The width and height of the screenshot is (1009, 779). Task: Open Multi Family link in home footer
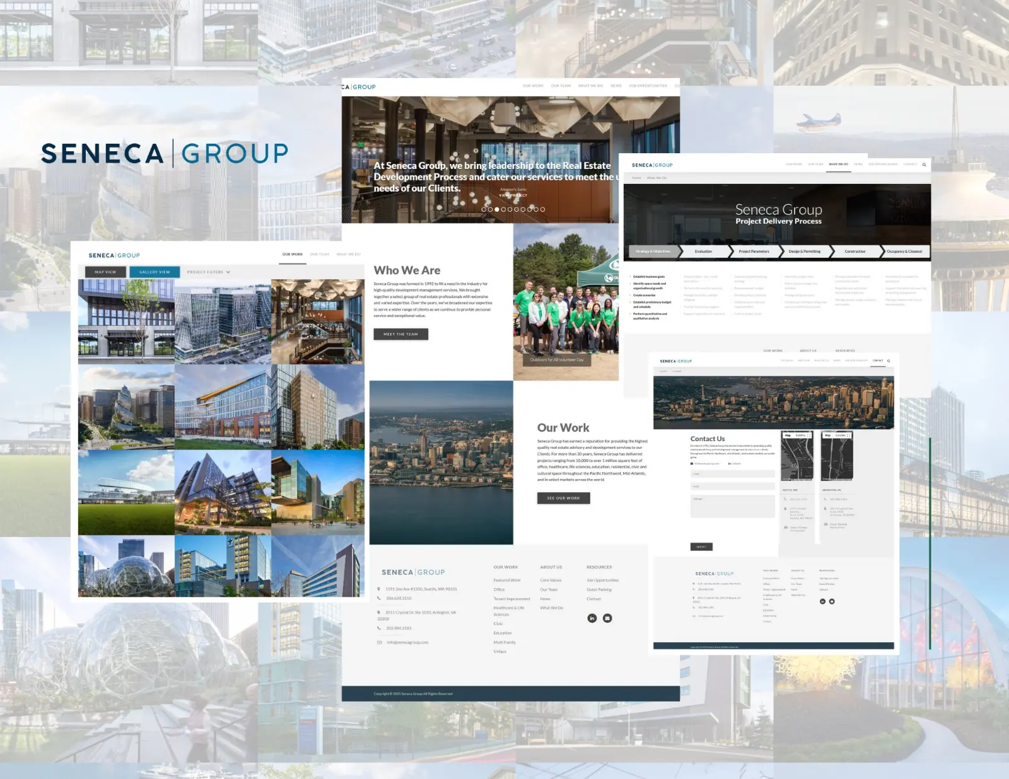point(504,642)
